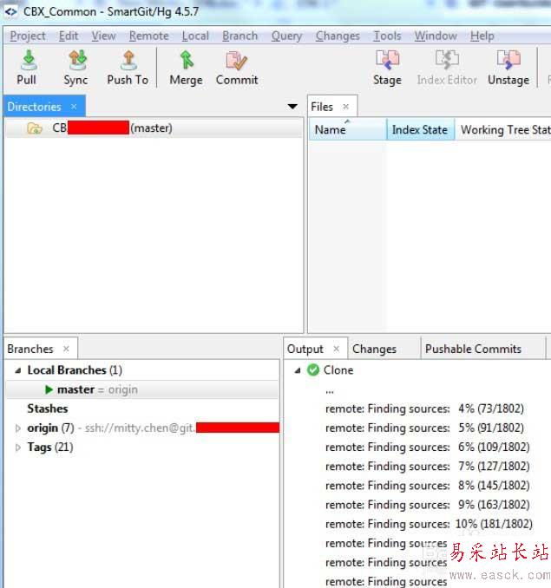The height and width of the screenshot is (588, 551).
Task: Open the Changes menu
Action: tap(338, 36)
